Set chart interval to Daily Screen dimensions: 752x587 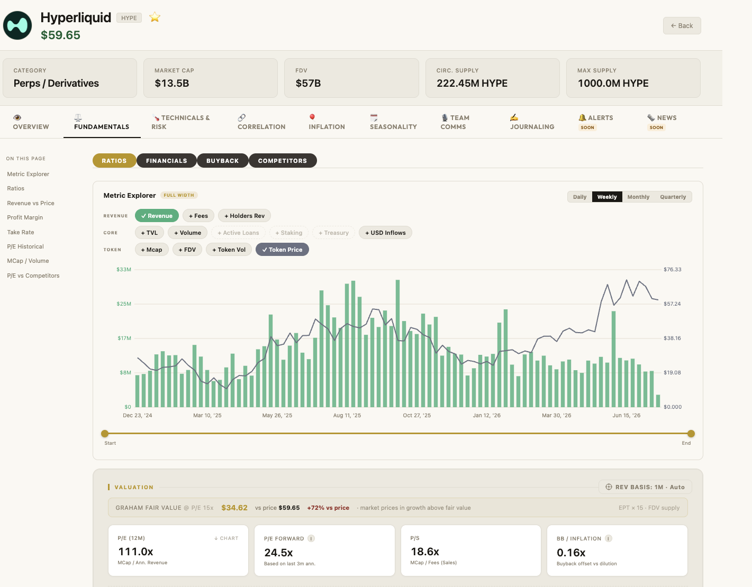tap(580, 197)
